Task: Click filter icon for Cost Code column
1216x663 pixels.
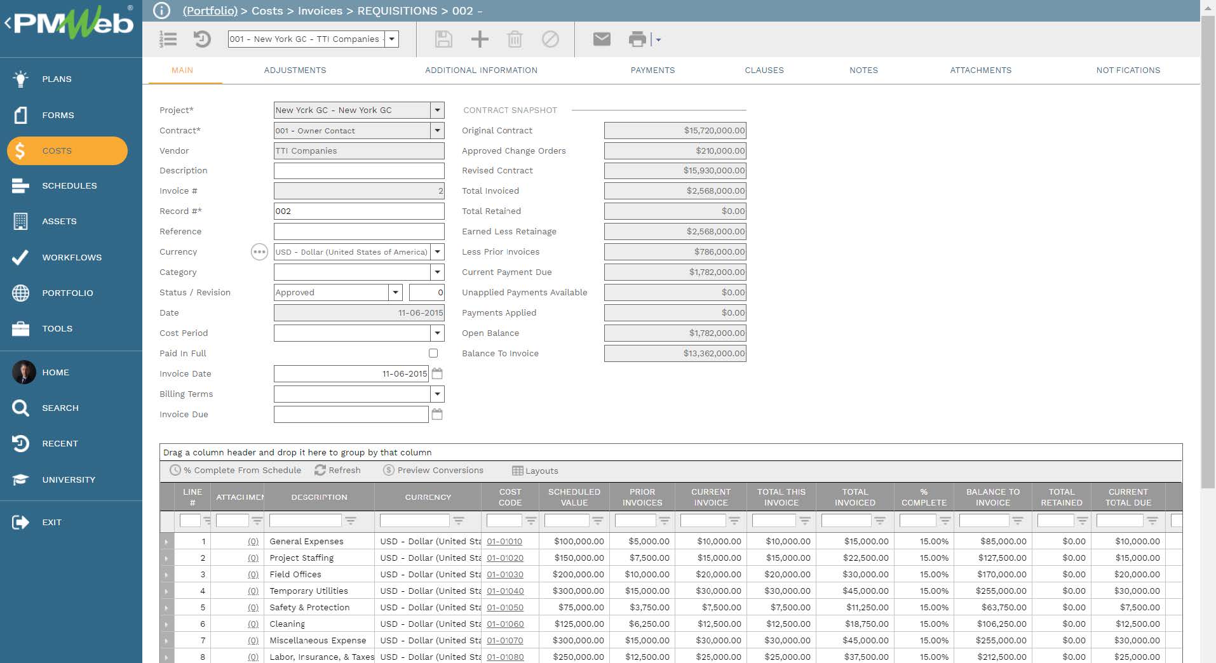Action: 531,521
